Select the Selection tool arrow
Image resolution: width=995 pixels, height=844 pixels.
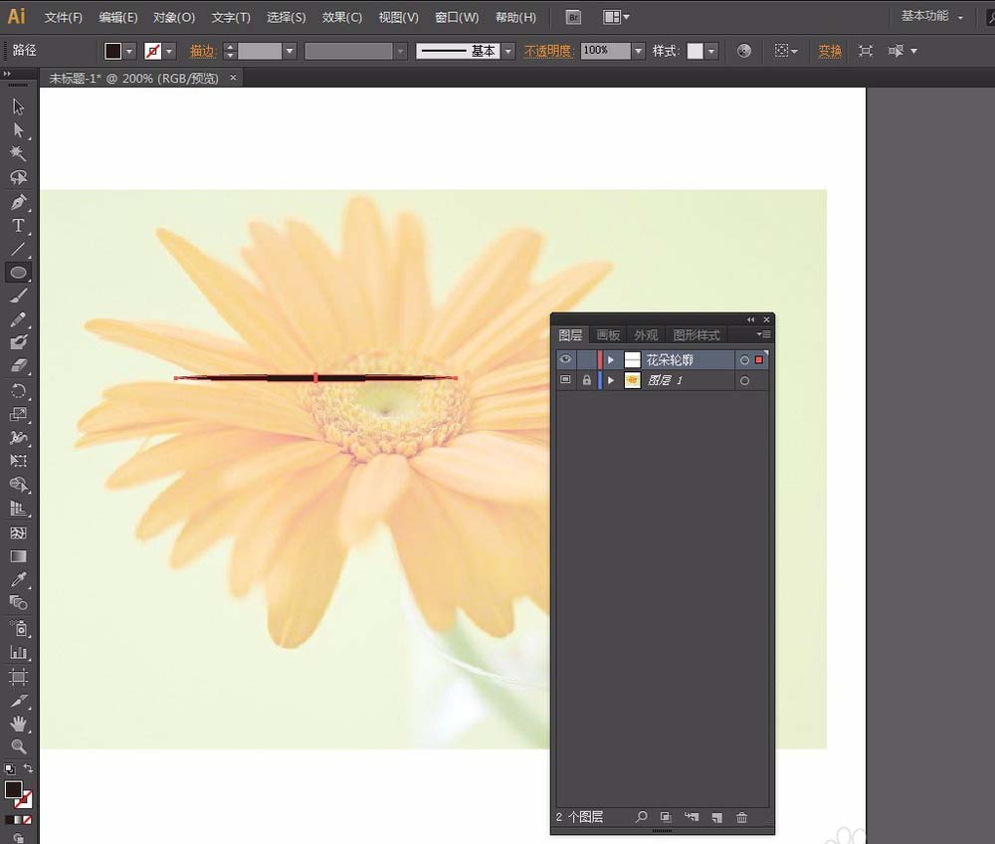(18, 106)
